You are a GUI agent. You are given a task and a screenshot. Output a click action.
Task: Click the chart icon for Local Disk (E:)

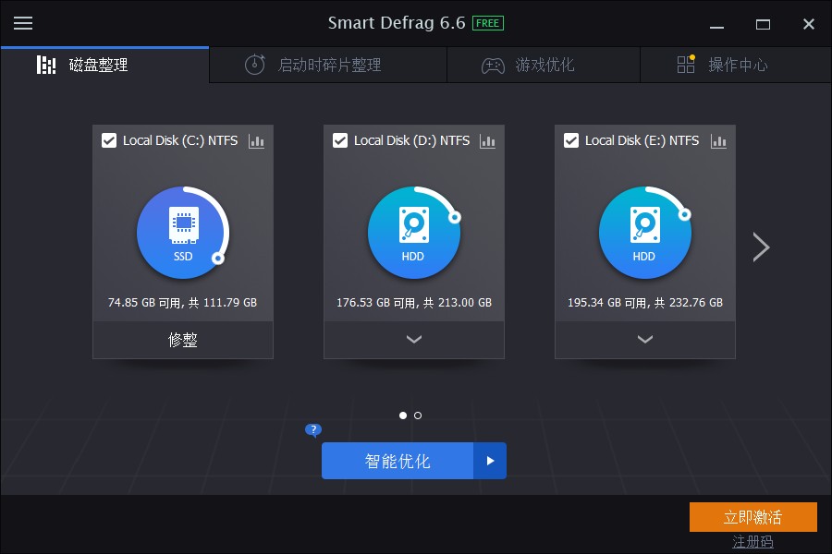[719, 141]
